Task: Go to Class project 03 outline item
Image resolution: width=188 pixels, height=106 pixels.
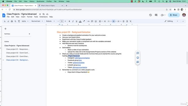Action: (x=18, y=56)
